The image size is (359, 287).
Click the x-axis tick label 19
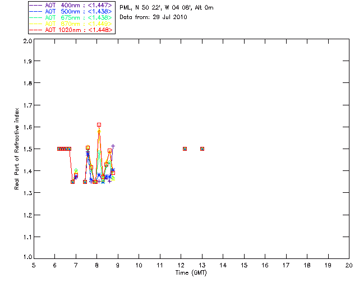pyautogui.click(x=328, y=265)
